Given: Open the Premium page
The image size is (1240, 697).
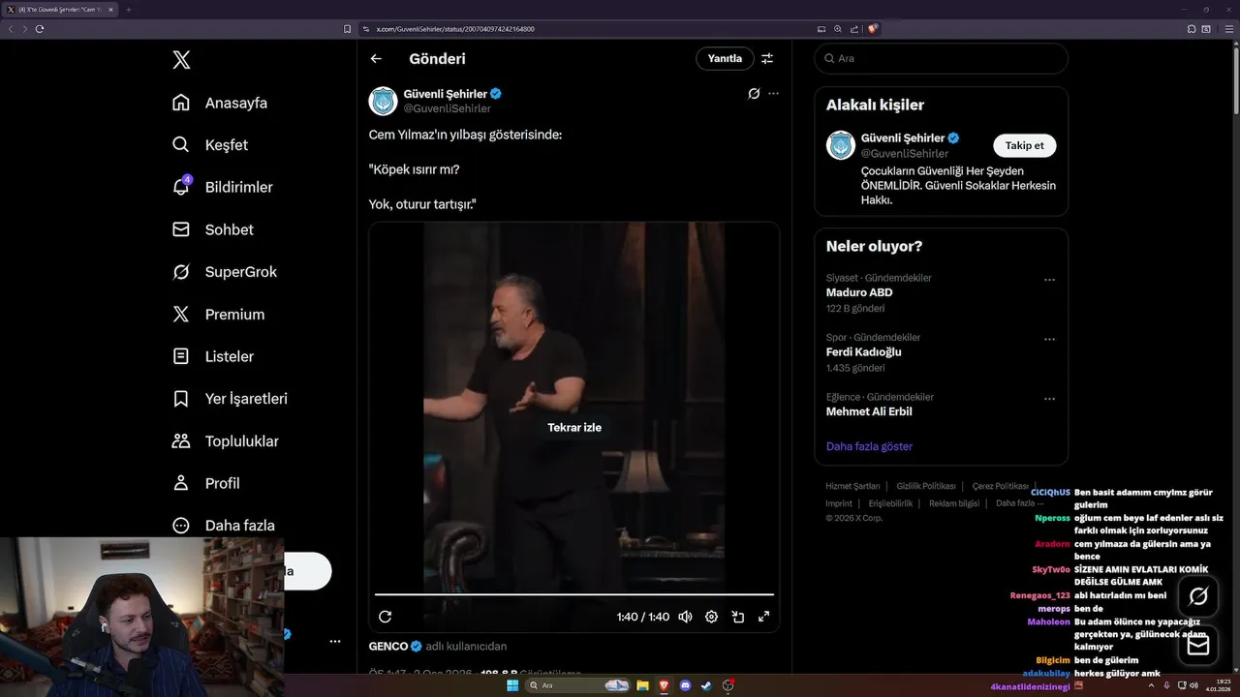Looking at the screenshot, I should pyautogui.click(x=218, y=315).
